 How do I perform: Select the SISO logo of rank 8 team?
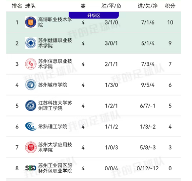(31, 168)
